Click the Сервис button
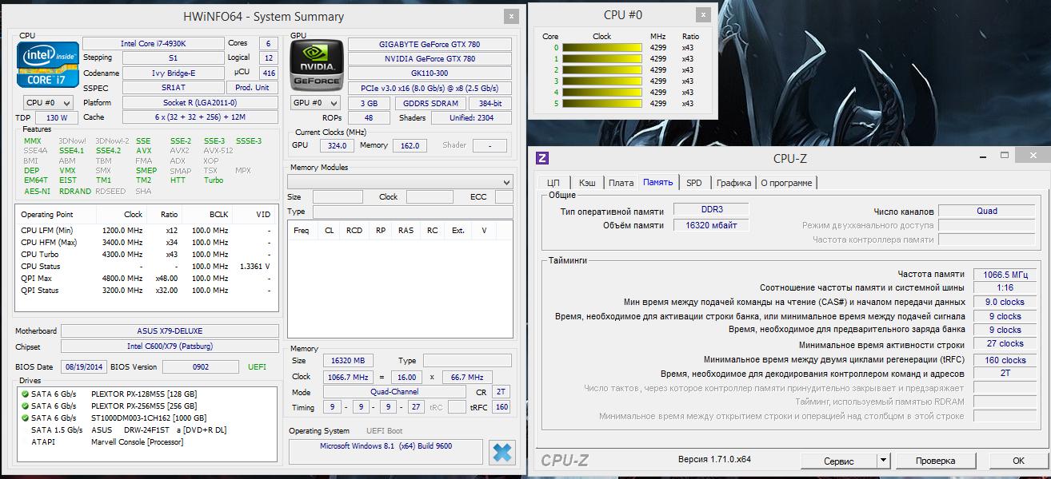This screenshot has height=479, width=1051. [839, 461]
